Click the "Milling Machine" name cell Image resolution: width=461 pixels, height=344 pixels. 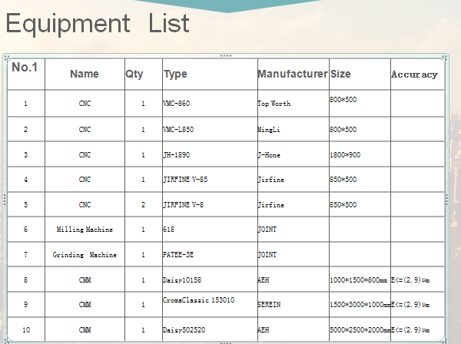click(x=85, y=230)
